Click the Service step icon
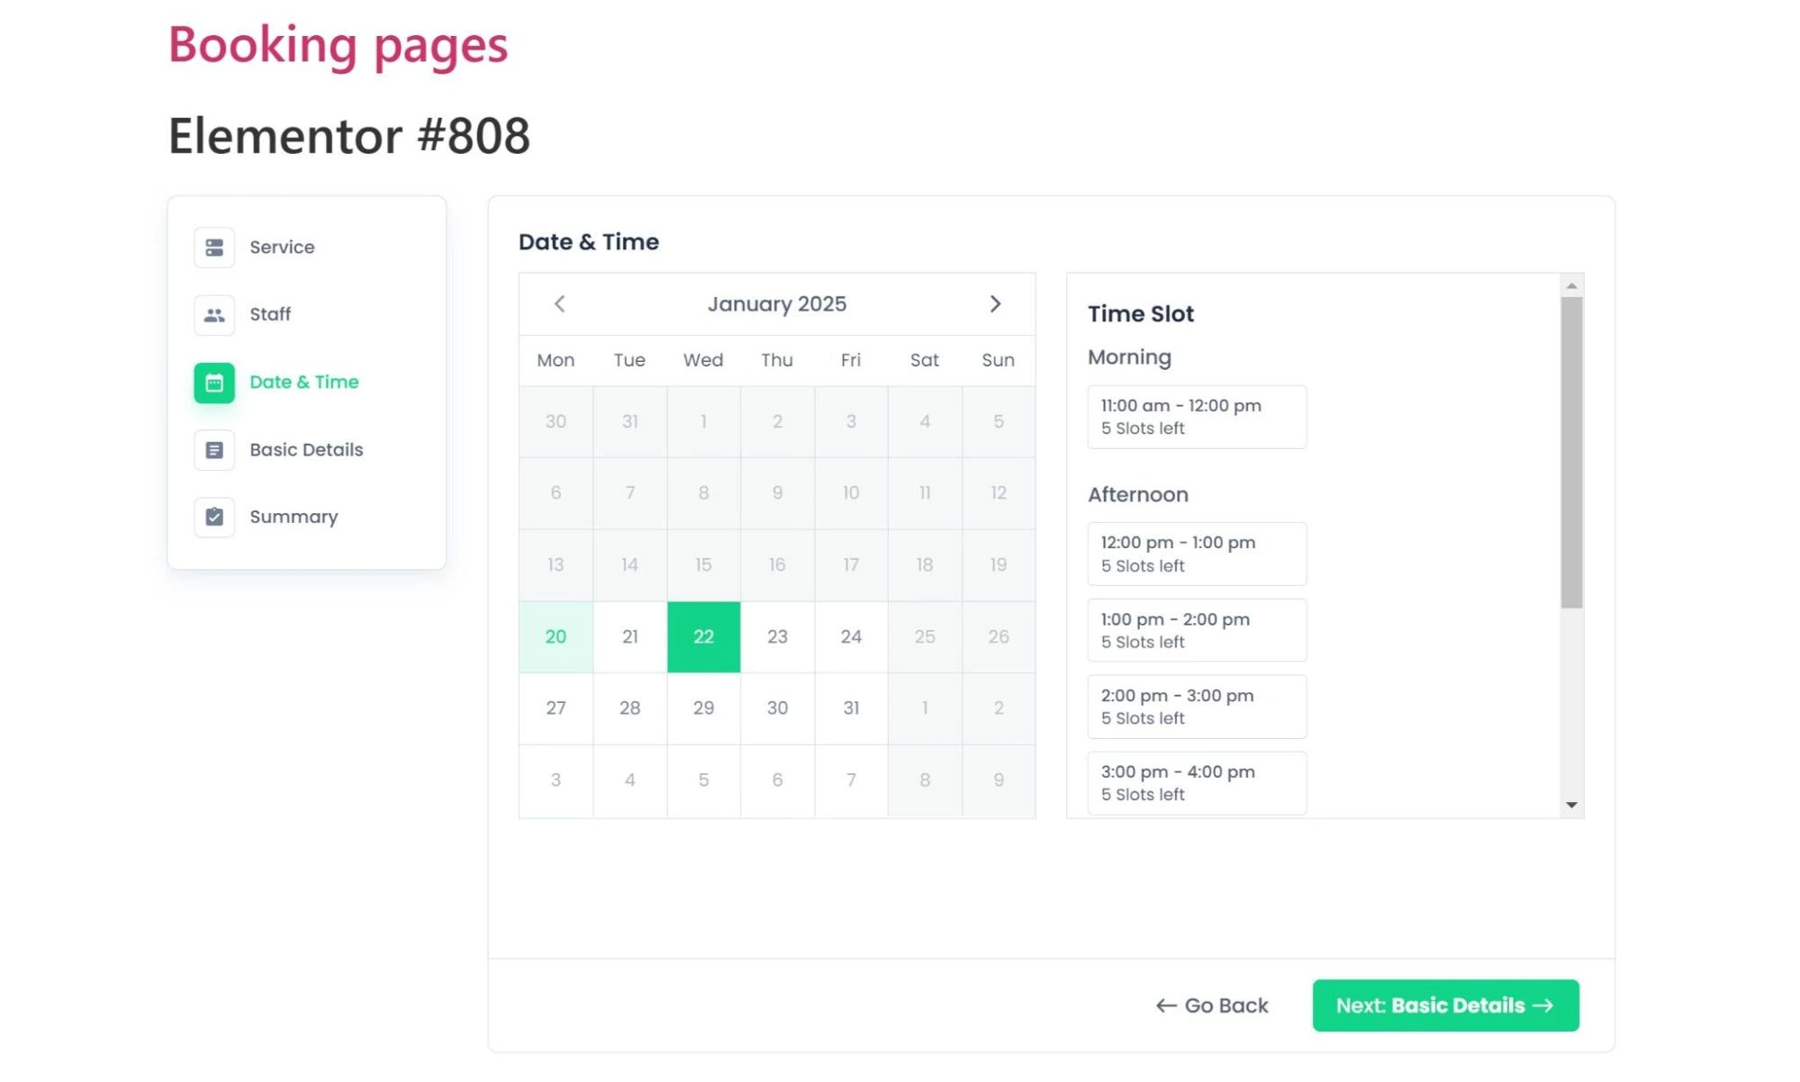1800x1082 pixels. (x=214, y=248)
